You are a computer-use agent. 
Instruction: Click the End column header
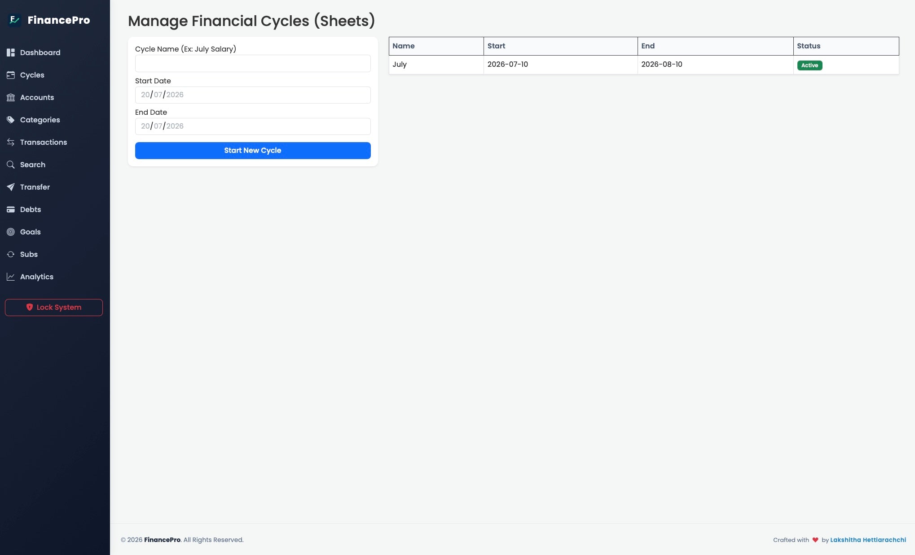pyautogui.click(x=715, y=46)
